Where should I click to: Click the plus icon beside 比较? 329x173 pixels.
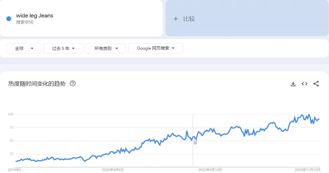coord(176,19)
